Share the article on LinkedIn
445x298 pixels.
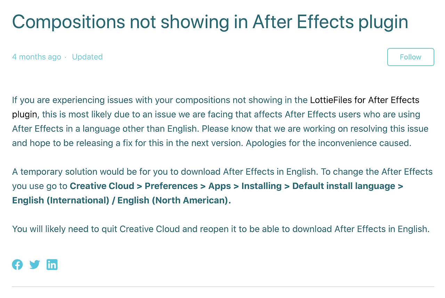coord(52,265)
